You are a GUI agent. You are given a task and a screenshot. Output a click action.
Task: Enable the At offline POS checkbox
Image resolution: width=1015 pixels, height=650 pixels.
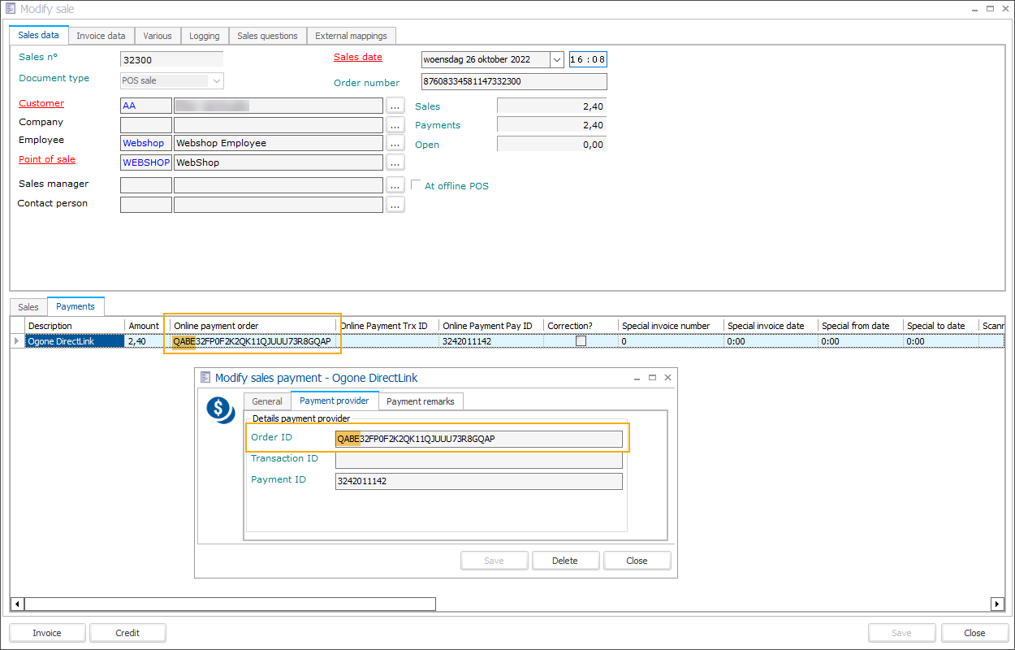tap(417, 185)
